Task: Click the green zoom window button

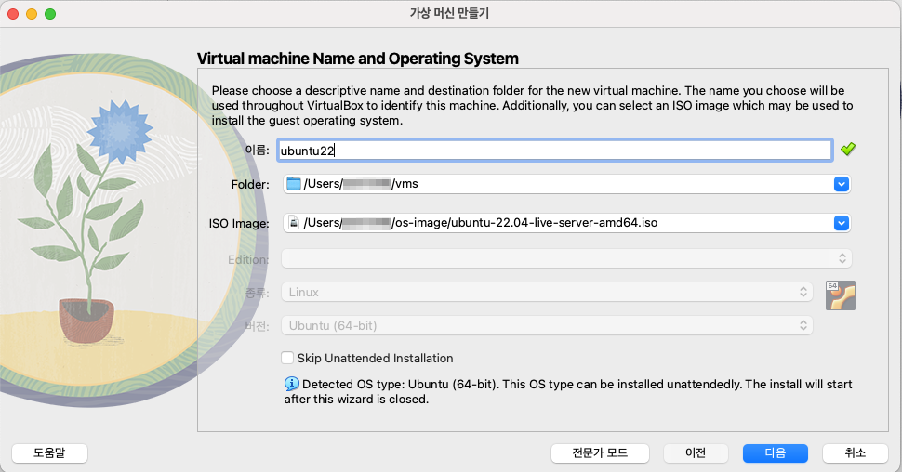Action: coord(50,14)
